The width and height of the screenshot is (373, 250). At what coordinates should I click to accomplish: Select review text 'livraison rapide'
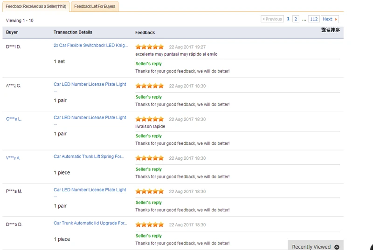tap(150, 126)
